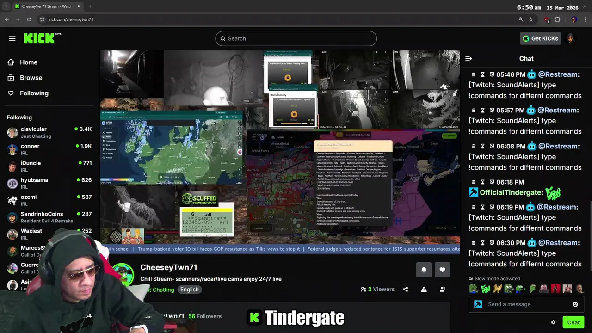Click the share stream icon
The height and width of the screenshot is (333, 592).
pos(406,290)
